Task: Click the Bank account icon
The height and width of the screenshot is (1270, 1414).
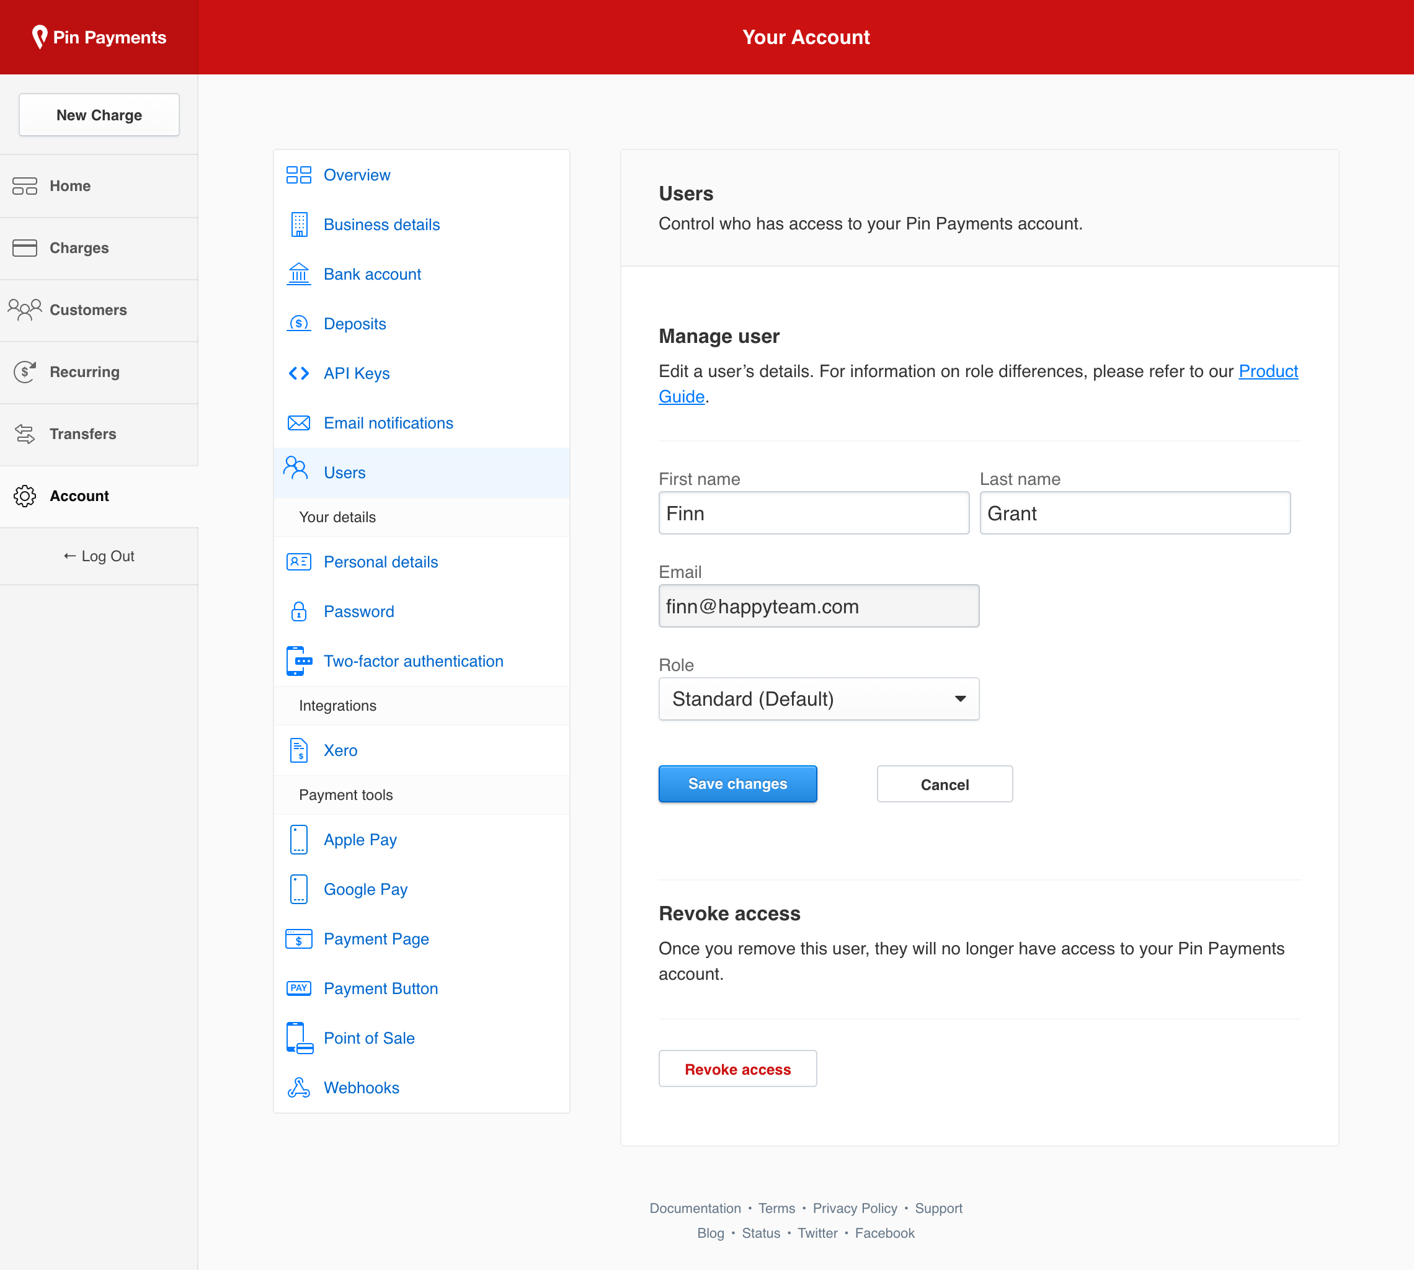Action: click(x=299, y=273)
